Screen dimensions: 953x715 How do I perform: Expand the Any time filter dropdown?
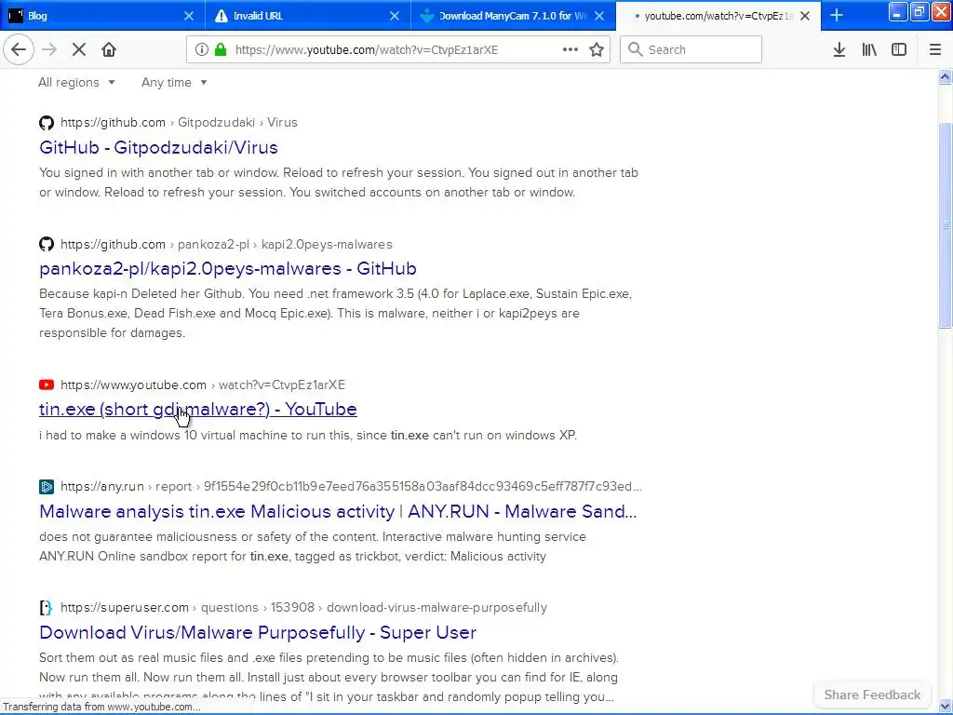pyautogui.click(x=174, y=82)
